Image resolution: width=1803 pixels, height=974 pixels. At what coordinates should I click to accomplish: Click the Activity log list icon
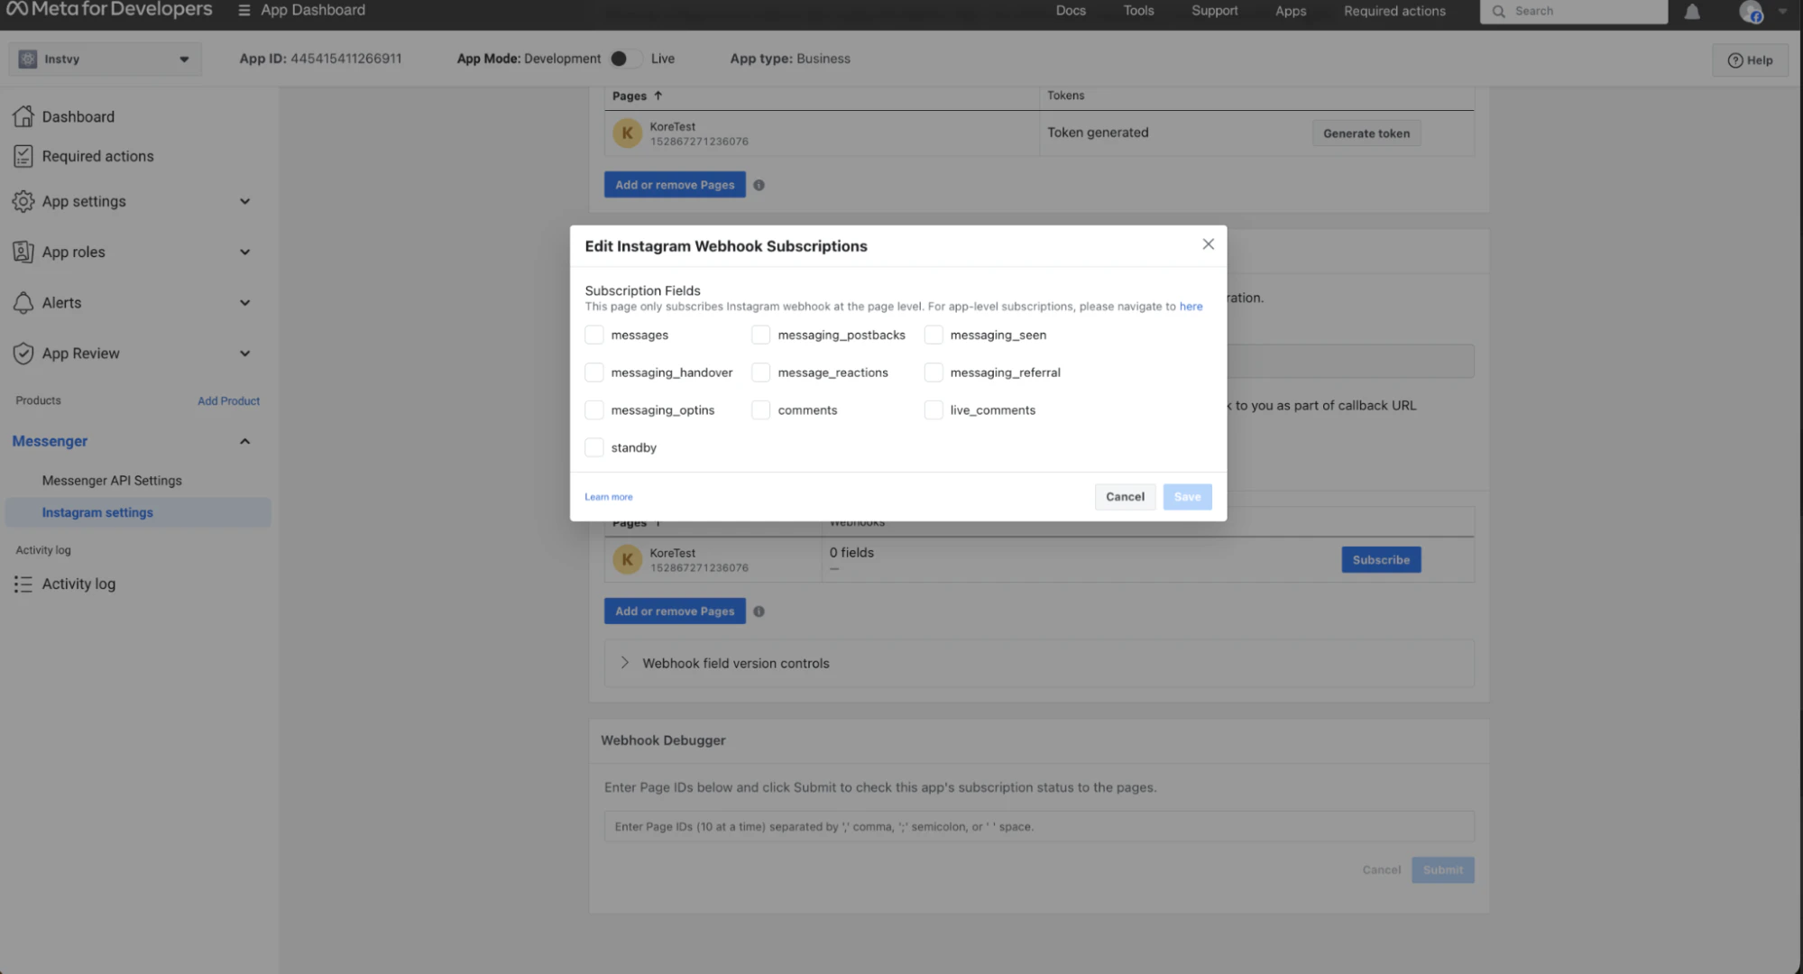pyautogui.click(x=23, y=584)
